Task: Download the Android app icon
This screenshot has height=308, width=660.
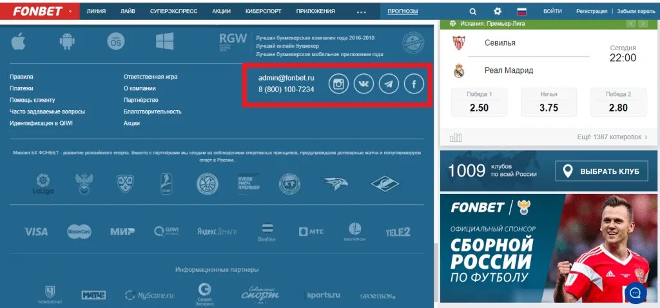Action: coord(67,41)
